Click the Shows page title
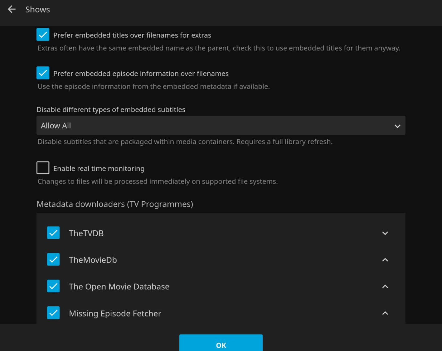 click(x=37, y=10)
